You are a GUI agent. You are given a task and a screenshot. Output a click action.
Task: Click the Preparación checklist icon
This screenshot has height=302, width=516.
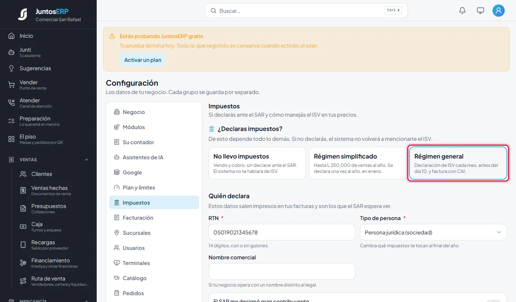[x=11, y=121]
